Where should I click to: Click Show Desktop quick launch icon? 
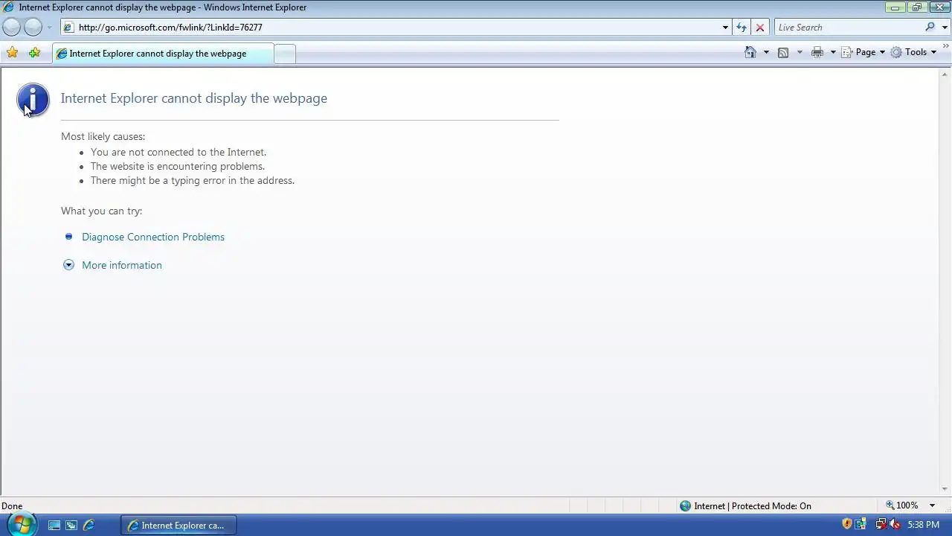[x=54, y=525]
